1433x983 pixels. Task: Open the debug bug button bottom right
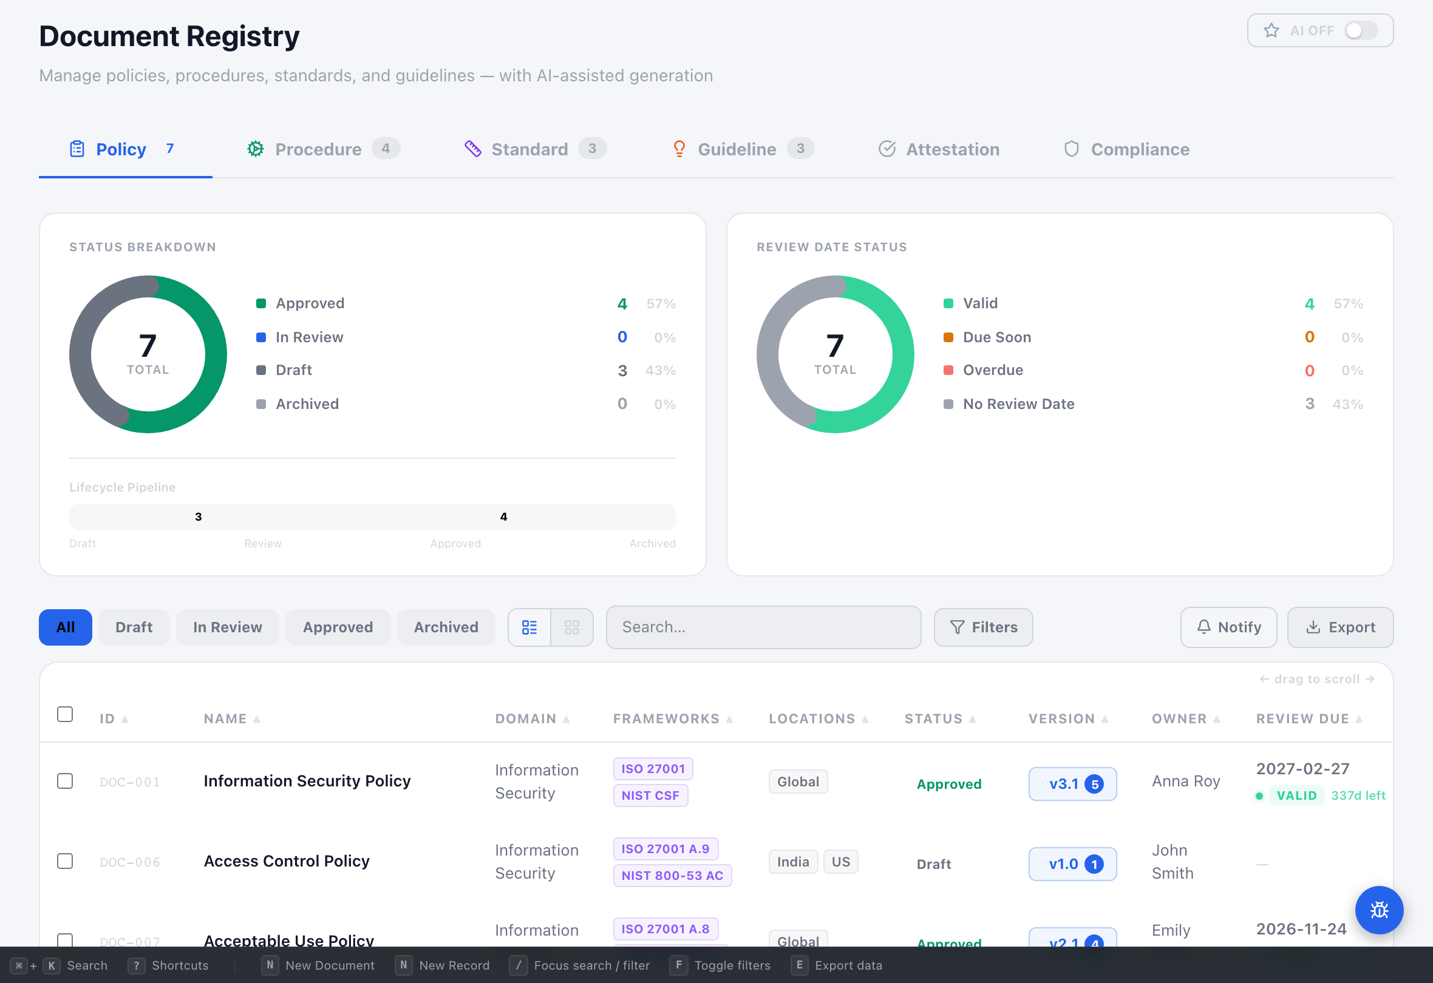tap(1380, 910)
